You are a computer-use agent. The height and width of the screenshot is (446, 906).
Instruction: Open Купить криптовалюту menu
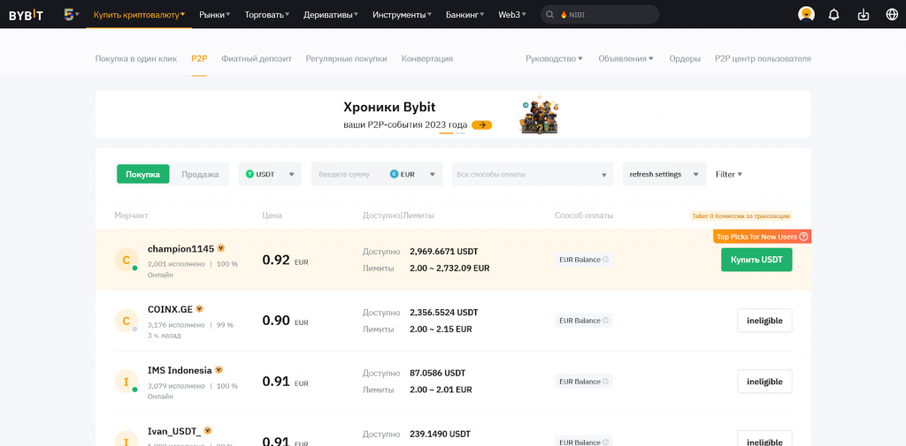(139, 14)
